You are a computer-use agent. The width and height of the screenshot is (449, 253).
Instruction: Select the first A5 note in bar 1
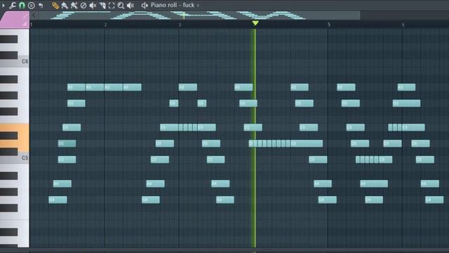pyautogui.click(x=76, y=87)
